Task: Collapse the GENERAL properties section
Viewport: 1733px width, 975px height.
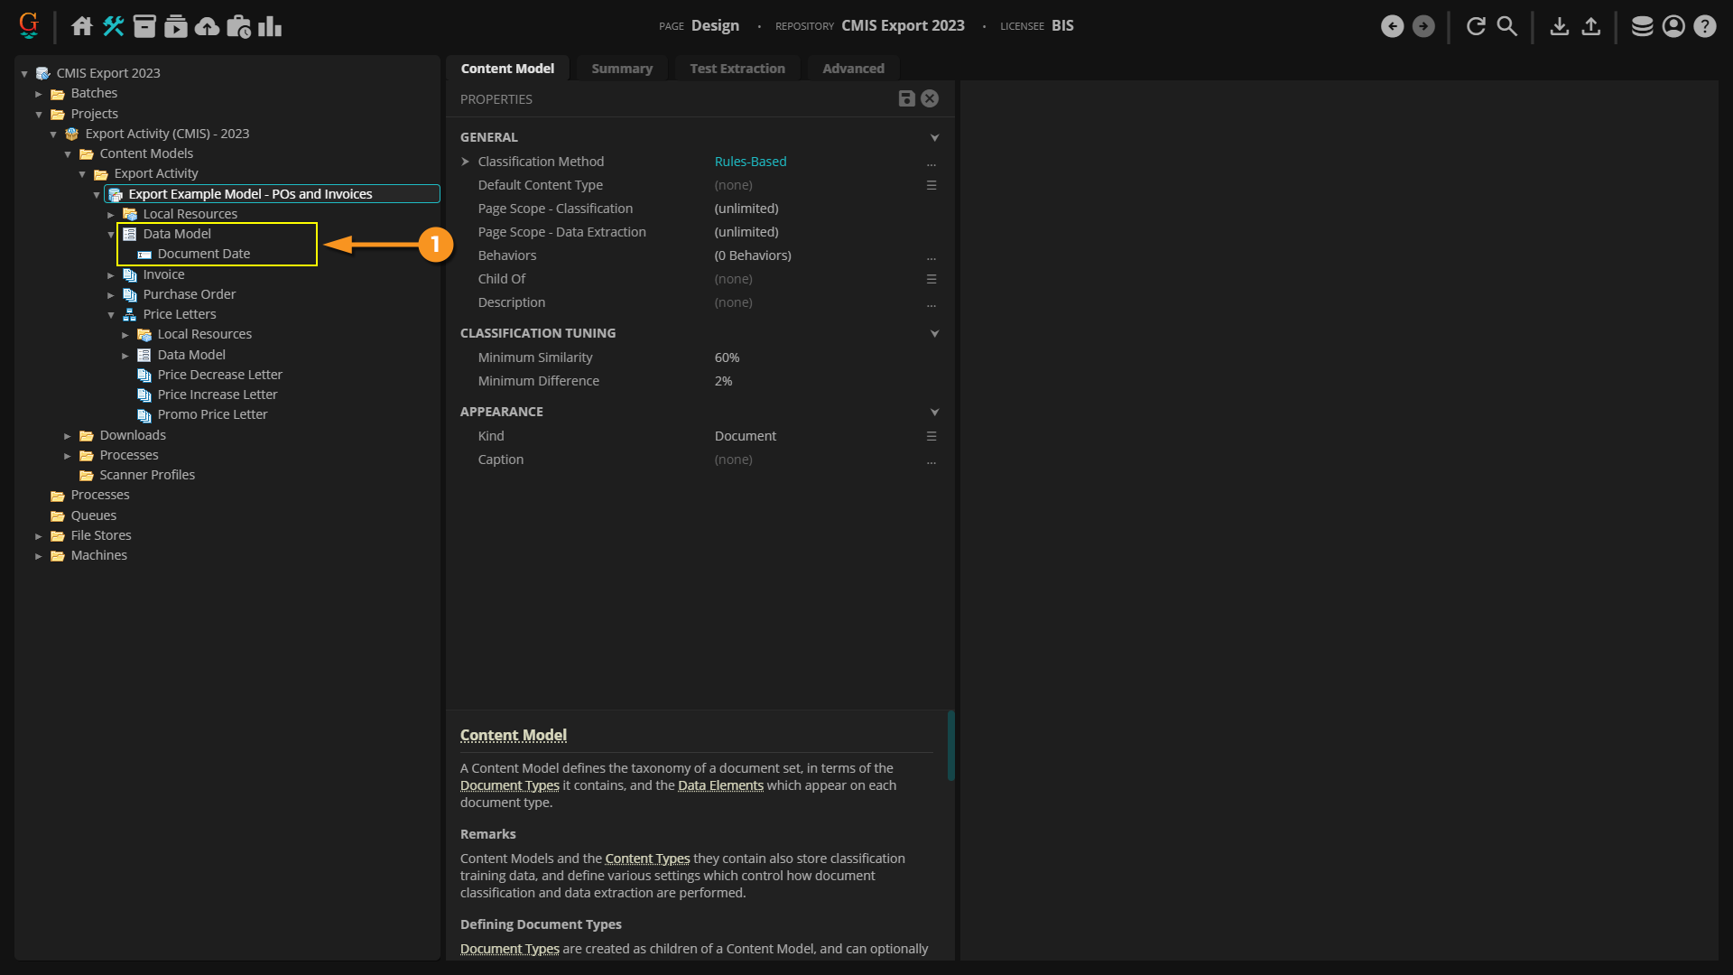Action: (x=934, y=137)
